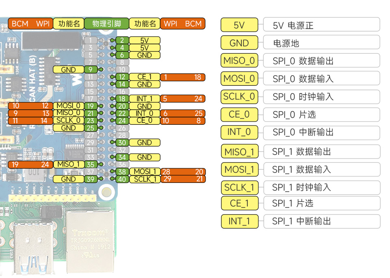Expand the SPI_1 片选 description row
The height and width of the screenshot is (278, 390).
[322, 204]
